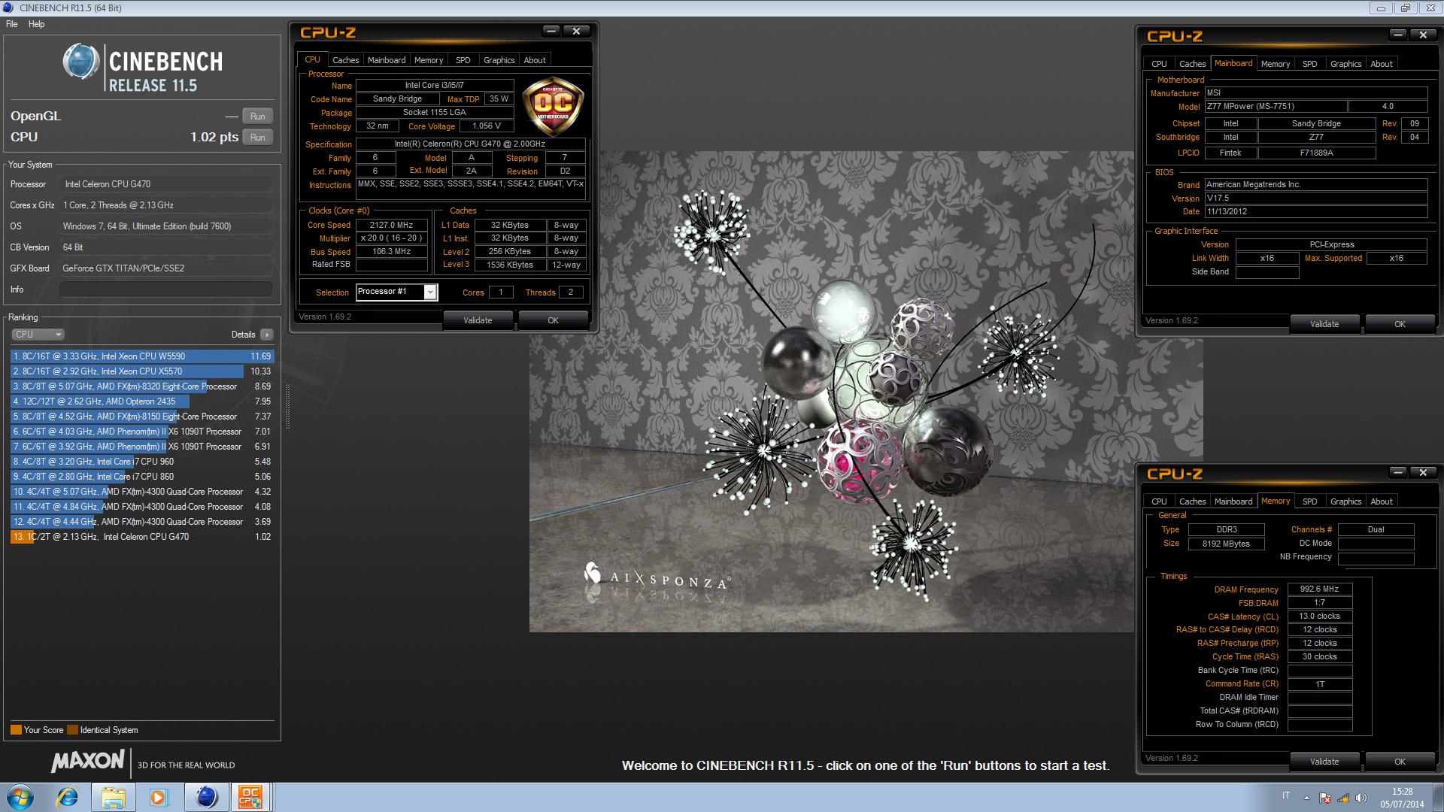Open the File menu
Image resolution: width=1444 pixels, height=812 pixels.
click(12, 24)
